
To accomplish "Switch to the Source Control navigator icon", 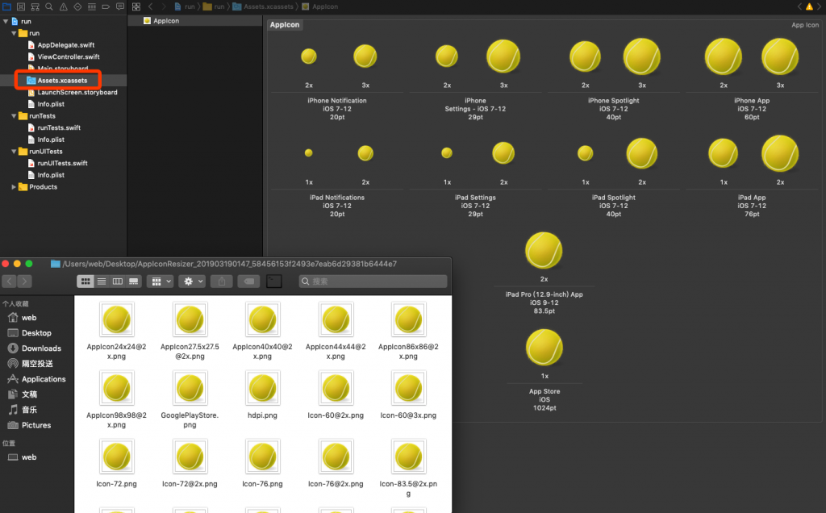I will point(21,6).
